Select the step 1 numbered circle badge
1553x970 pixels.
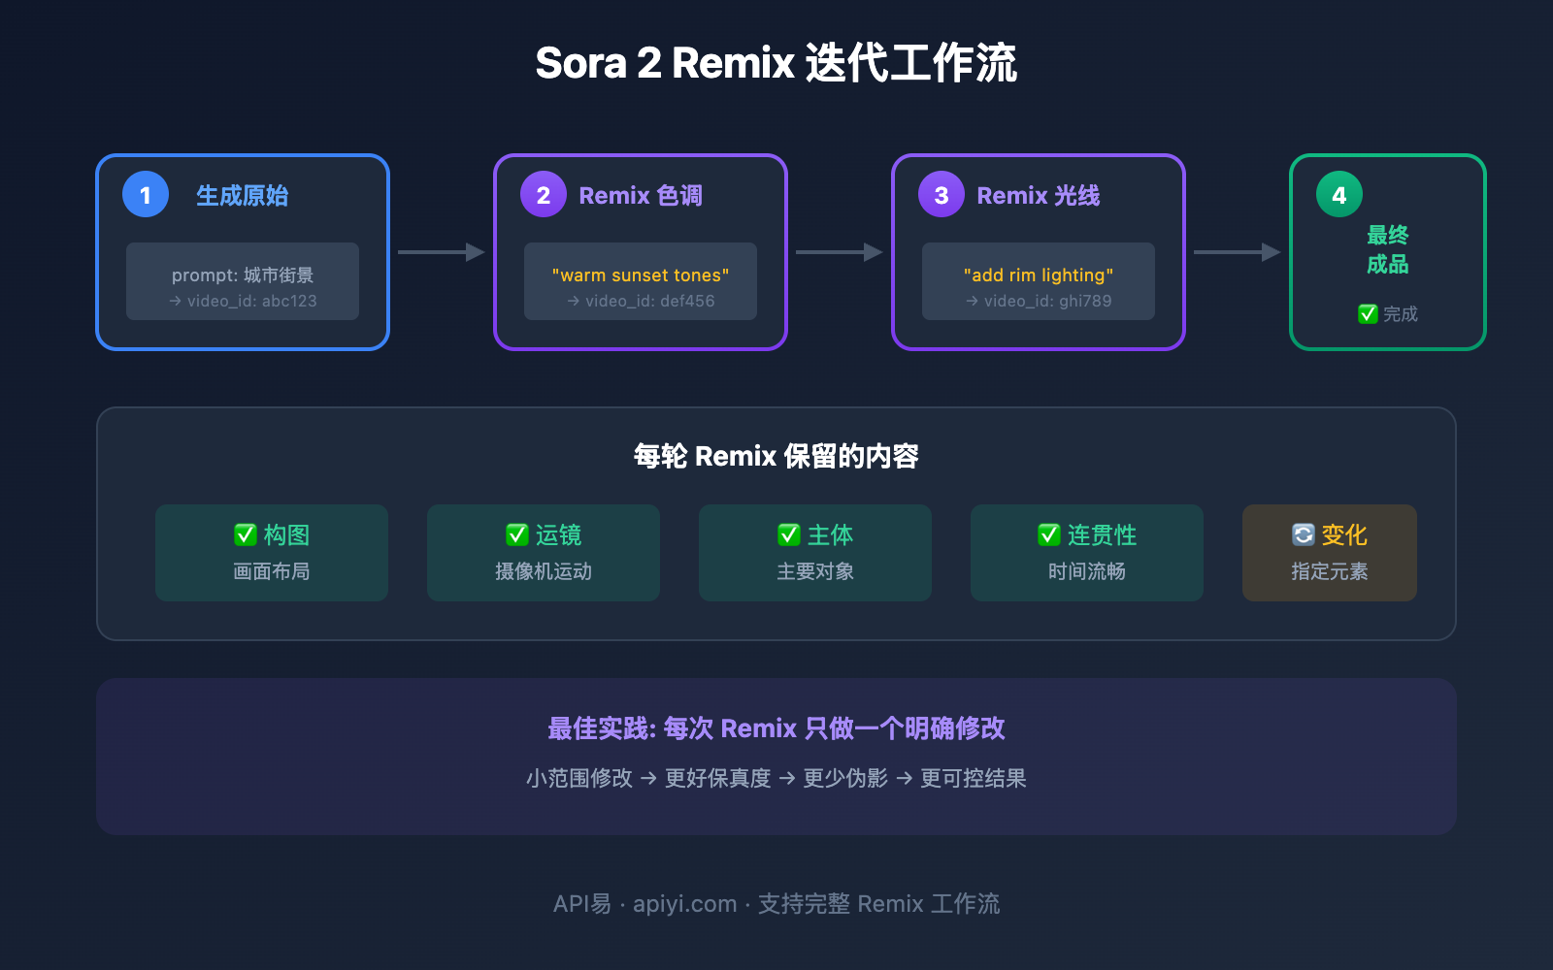pyautogui.click(x=144, y=194)
